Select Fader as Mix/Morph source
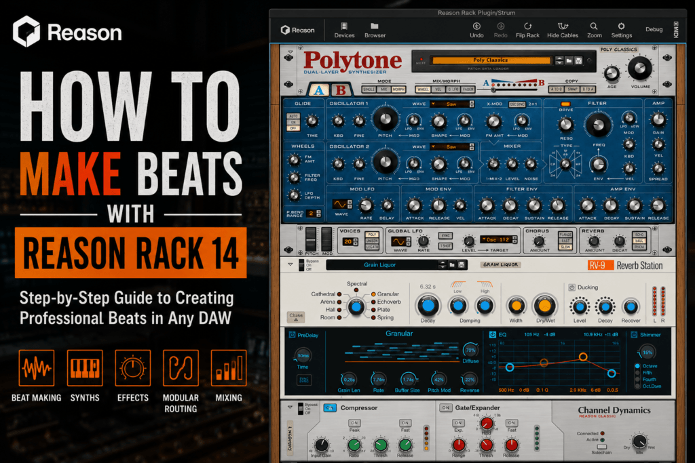The width and height of the screenshot is (695, 463). click(468, 89)
